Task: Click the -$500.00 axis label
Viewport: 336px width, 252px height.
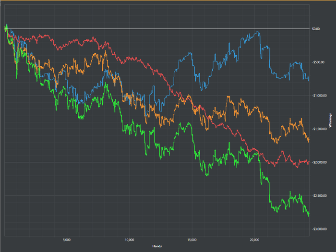Action: 318,62
